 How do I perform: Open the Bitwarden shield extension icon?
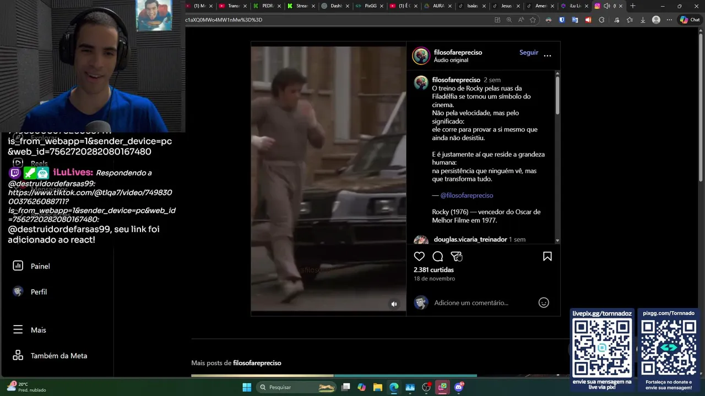pyautogui.click(x=562, y=20)
